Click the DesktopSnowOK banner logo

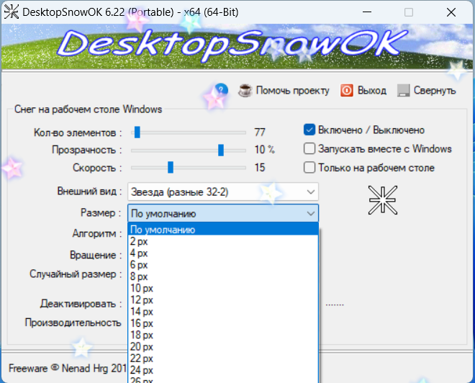[x=232, y=45]
